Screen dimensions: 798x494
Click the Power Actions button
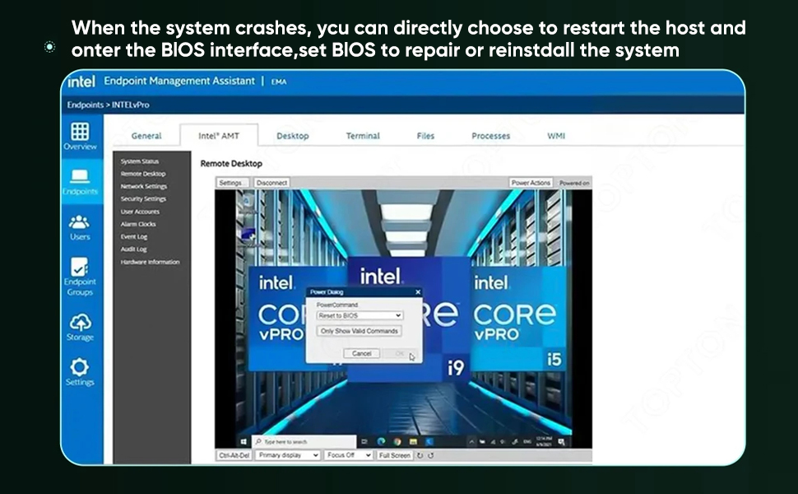pyautogui.click(x=531, y=183)
